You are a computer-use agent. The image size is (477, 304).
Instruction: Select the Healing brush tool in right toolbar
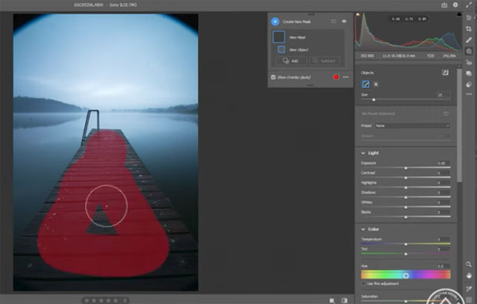point(469,40)
